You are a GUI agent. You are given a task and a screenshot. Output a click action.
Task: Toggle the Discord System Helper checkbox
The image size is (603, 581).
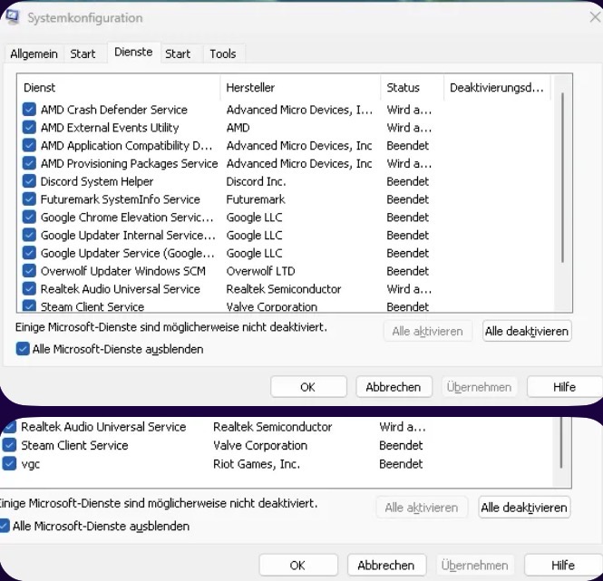pos(29,181)
